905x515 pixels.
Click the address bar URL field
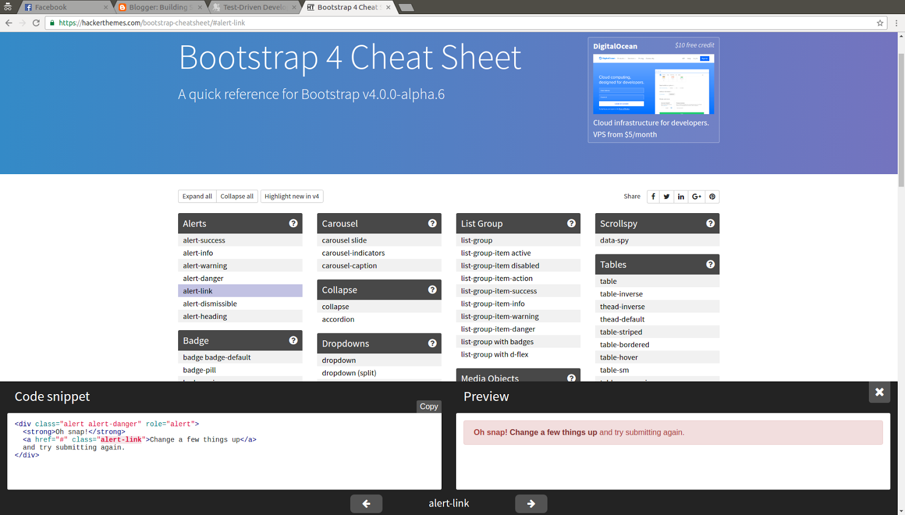(226, 23)
